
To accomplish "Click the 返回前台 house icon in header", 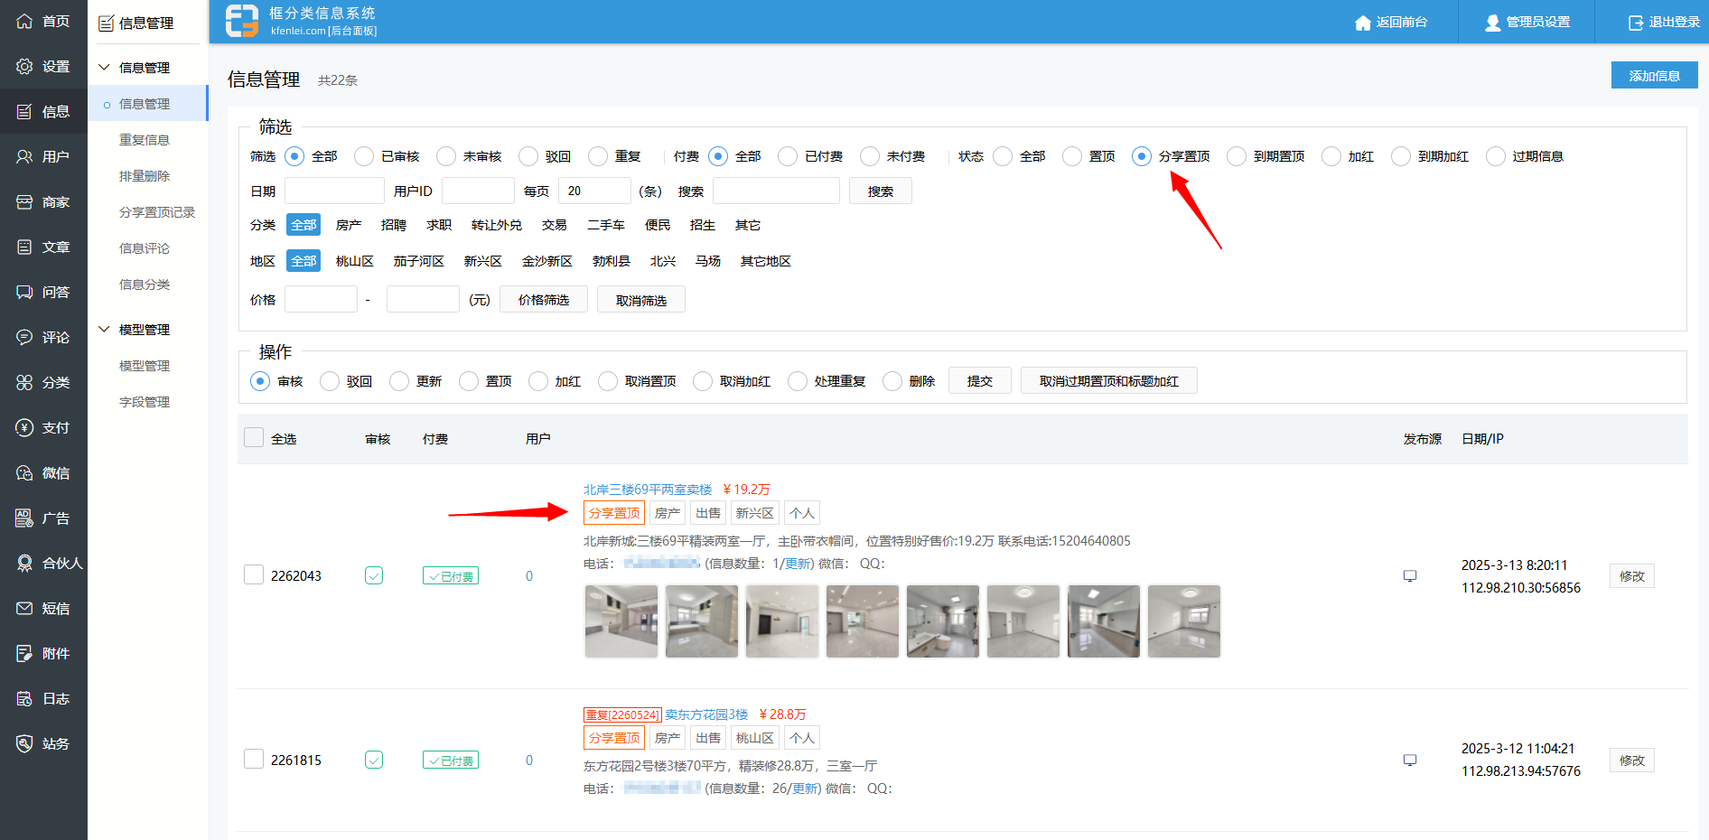I will (x=1363, y=23).
